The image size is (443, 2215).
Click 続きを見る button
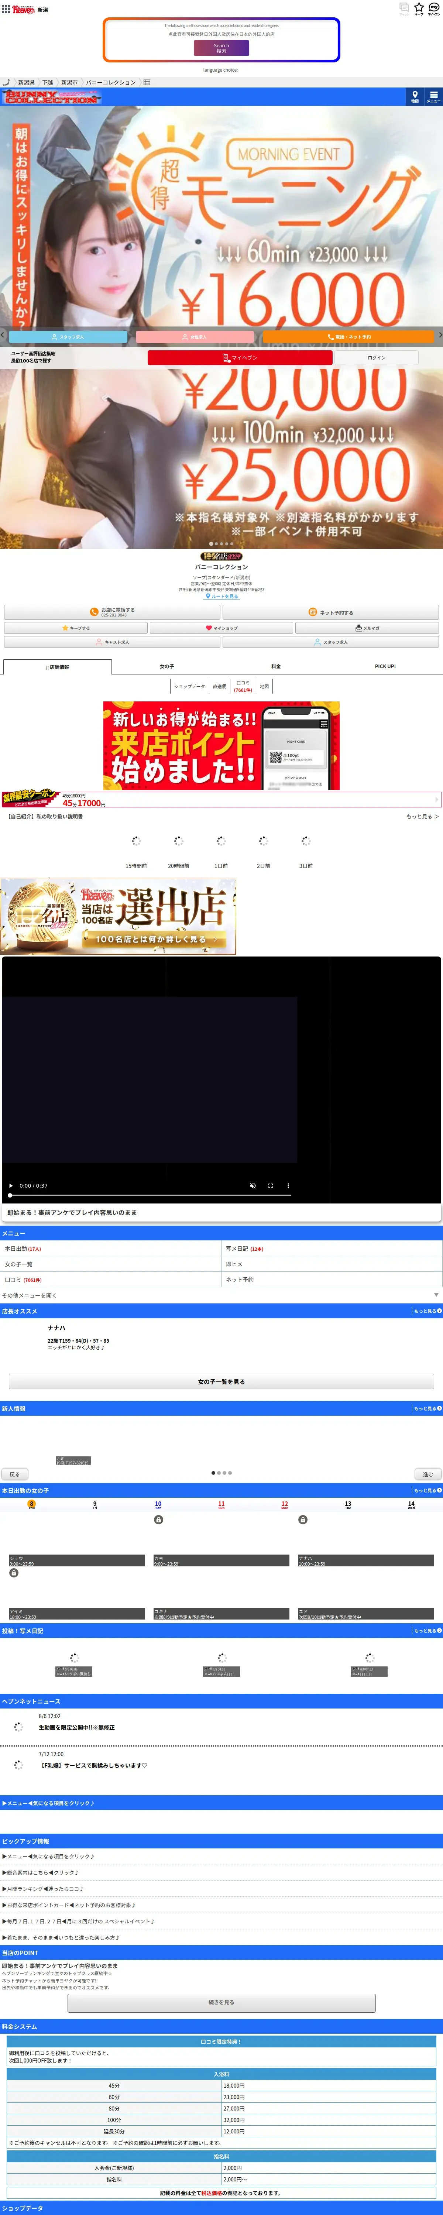click(221, 2003)
